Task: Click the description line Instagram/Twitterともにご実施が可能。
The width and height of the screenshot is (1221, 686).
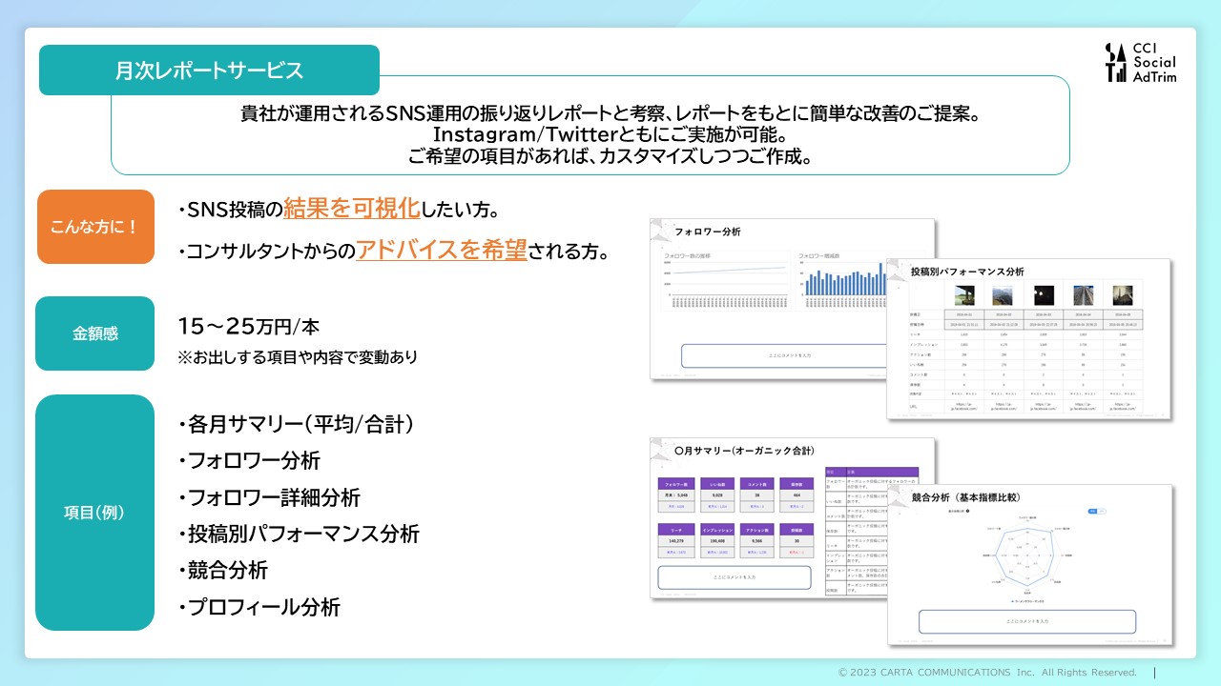Action: pos(610,135)
